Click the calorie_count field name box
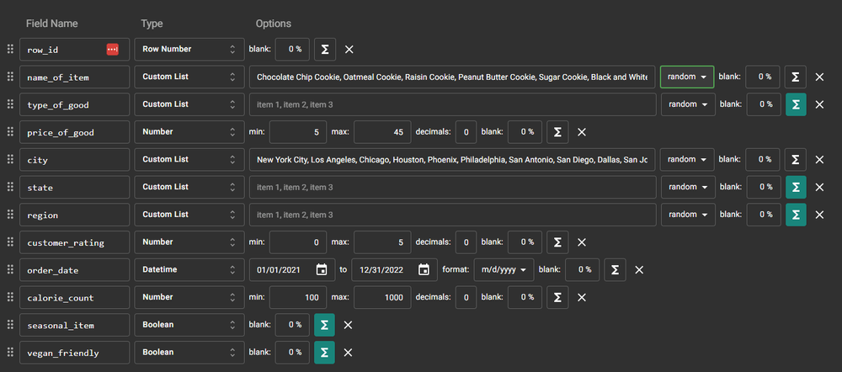The width and height of the screenshot is (842, 372). click(75, 297)
